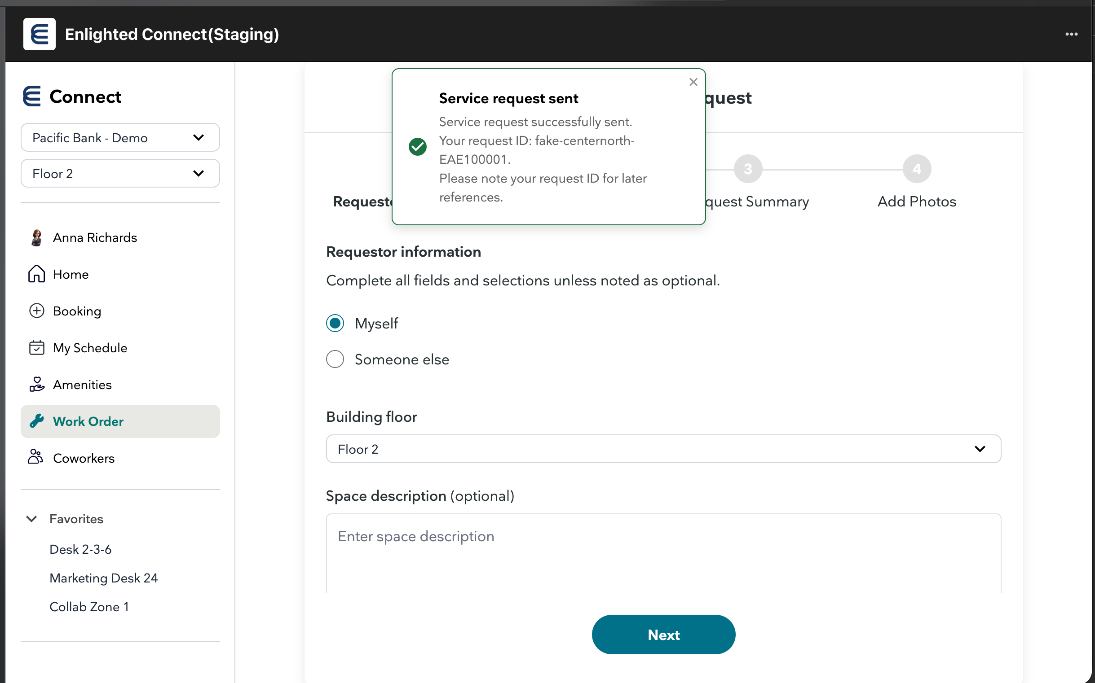
Task: Click the Amenities hand-heart icon
Action: click(36, 385)
